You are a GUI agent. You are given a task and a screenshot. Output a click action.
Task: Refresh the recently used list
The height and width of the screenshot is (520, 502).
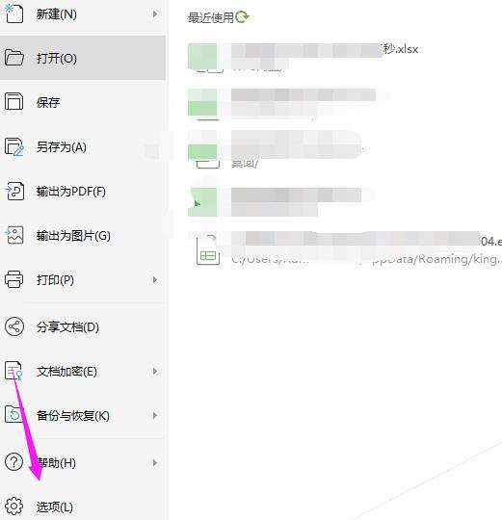coord(242,17)
